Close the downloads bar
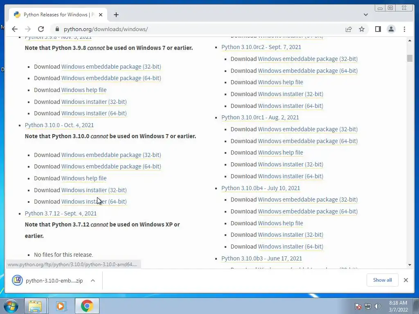This screenshot has height=314, width=419. [x=405, y=280]
